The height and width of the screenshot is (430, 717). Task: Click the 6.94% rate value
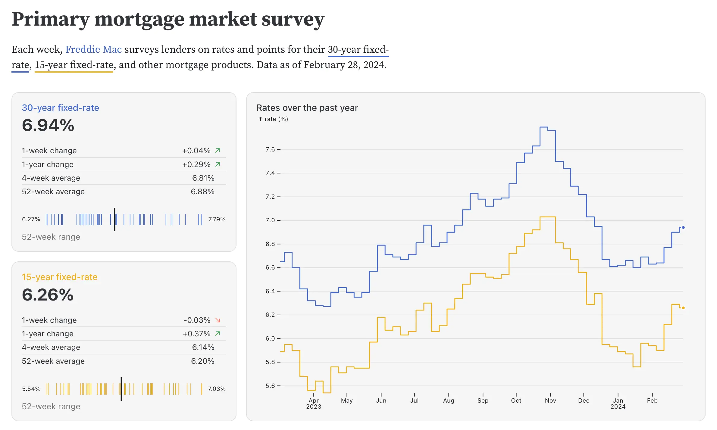pyautogui.click(x=48, y=125)
